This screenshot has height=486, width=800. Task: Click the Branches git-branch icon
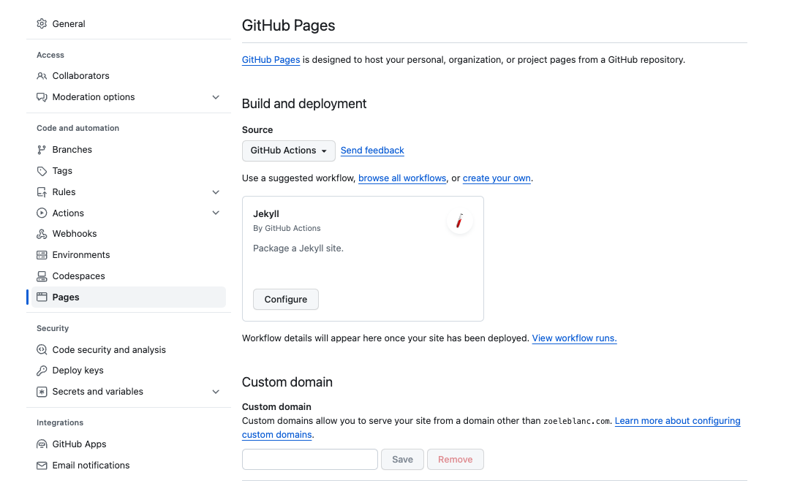[x=42, y=150]
